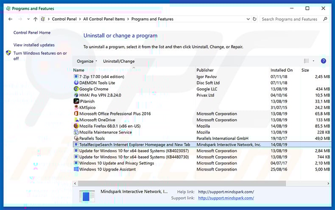Image resolution: width=335 pixels, height=210 pixels.
Task: Refresh the Programs and Features list
Action: click(x=254, y=19)
